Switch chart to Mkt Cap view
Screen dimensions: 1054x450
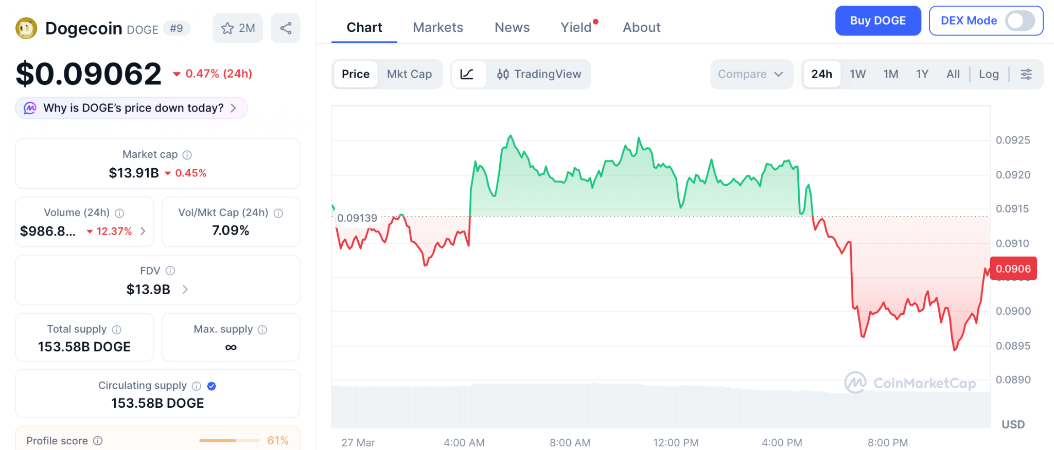[x=409, y=74]
